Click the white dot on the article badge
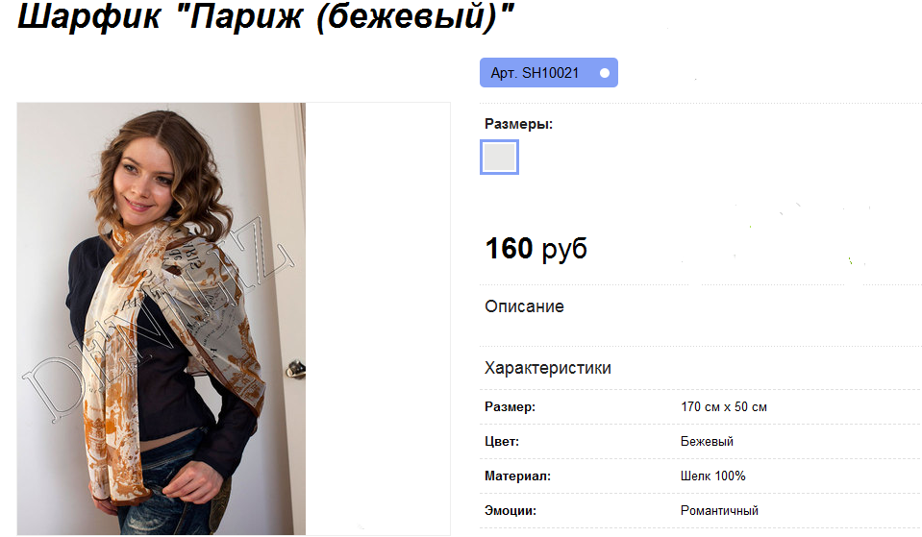The height and width of the screenshot is (537, 922). click(604, 73)
